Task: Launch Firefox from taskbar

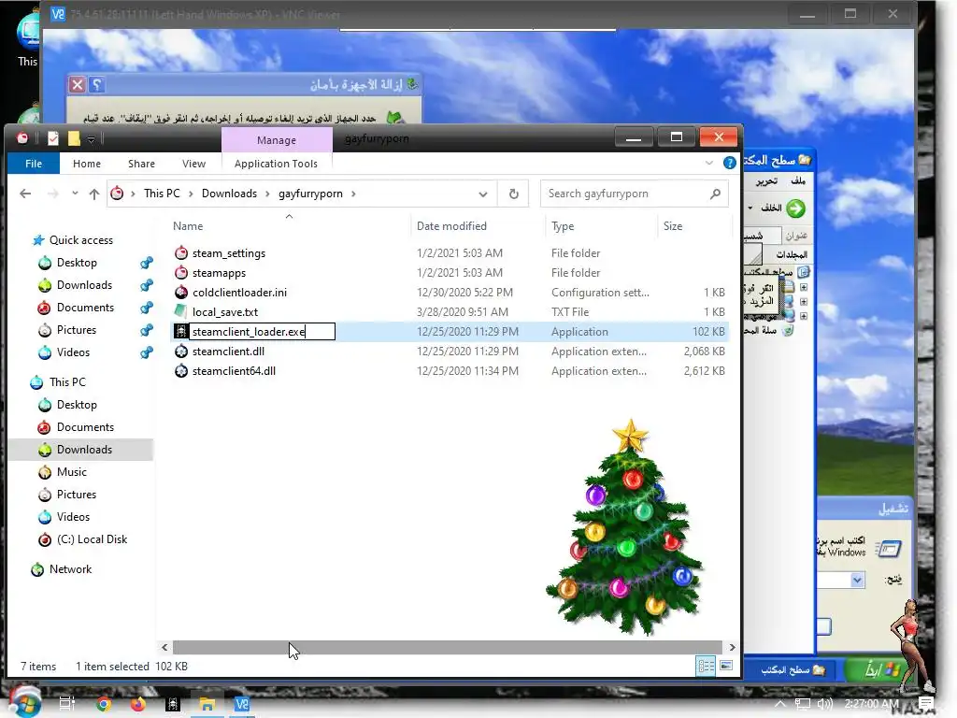Action: [x=138, y=704]
